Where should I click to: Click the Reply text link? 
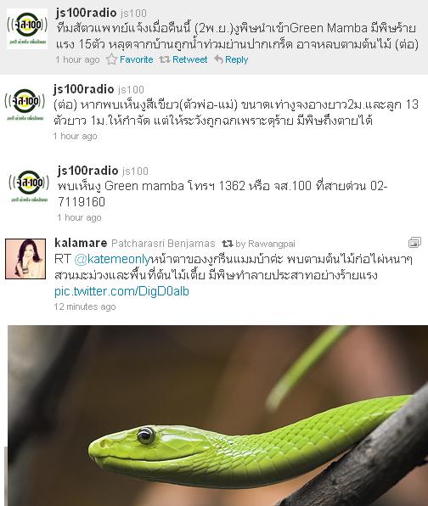click(x=236, y=59)
